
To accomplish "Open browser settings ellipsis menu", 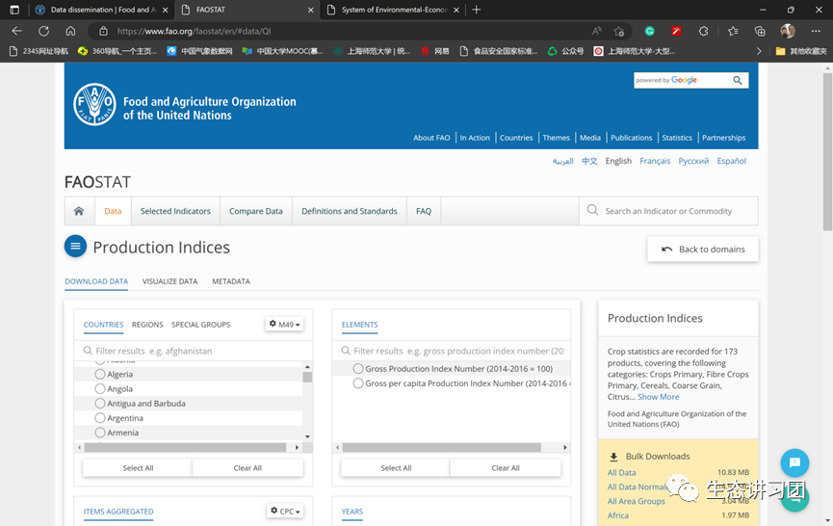I will tap(816, 32).
